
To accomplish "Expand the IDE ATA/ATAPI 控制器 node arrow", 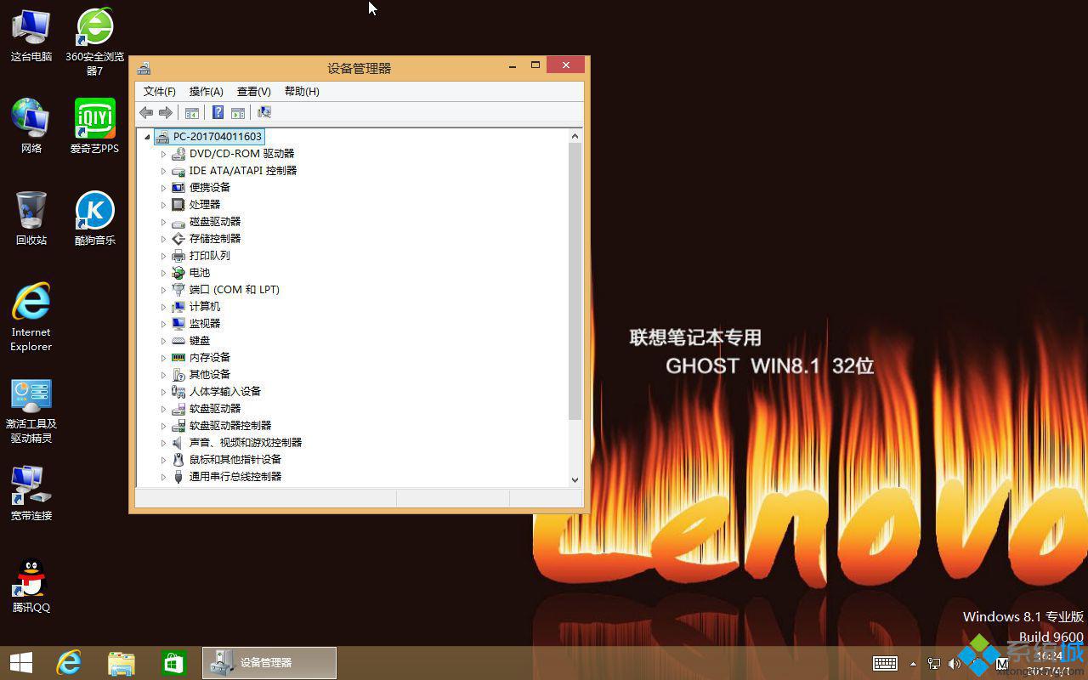I will [164, 171].
